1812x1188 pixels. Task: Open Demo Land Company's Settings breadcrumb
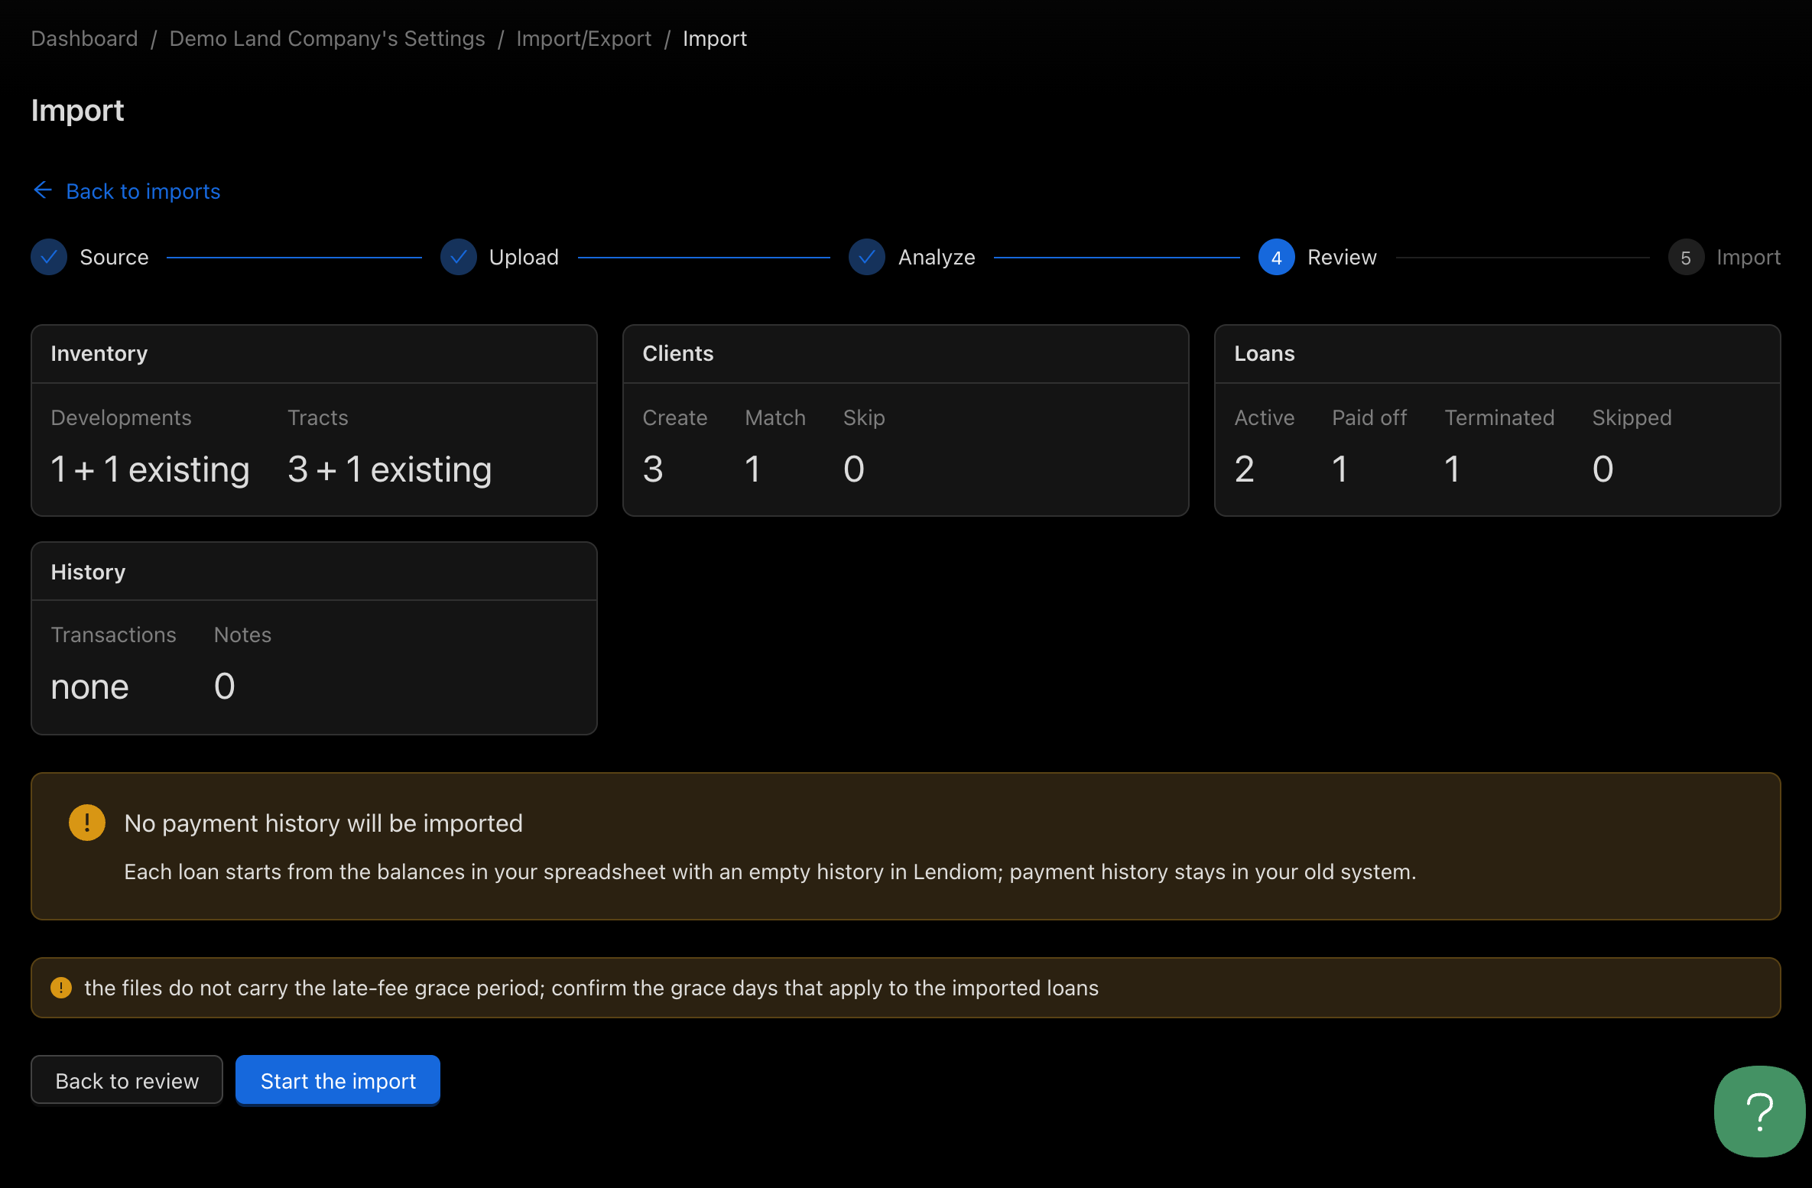(x=327, y=38)
